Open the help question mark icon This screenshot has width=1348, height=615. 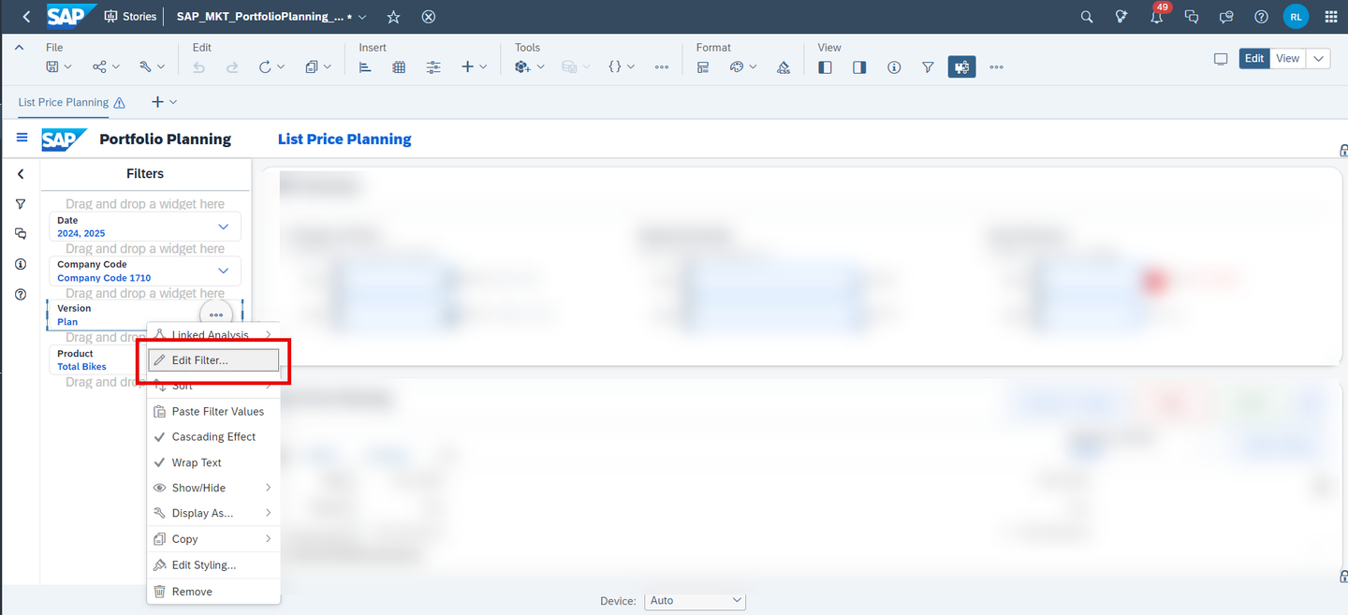(x=1261, y=17)
